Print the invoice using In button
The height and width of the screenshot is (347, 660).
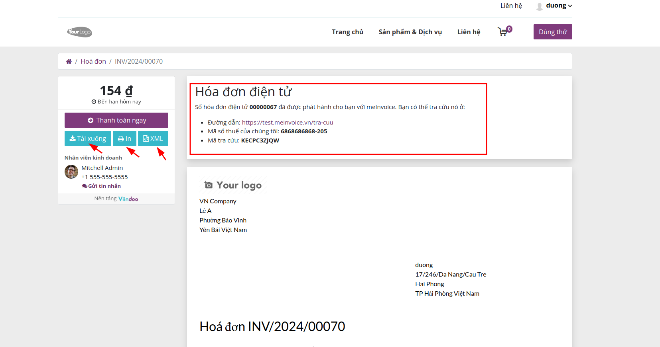click(x=124, y=138)
